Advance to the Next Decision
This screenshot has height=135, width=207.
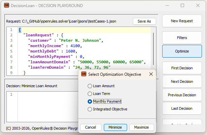pos(182,81)
